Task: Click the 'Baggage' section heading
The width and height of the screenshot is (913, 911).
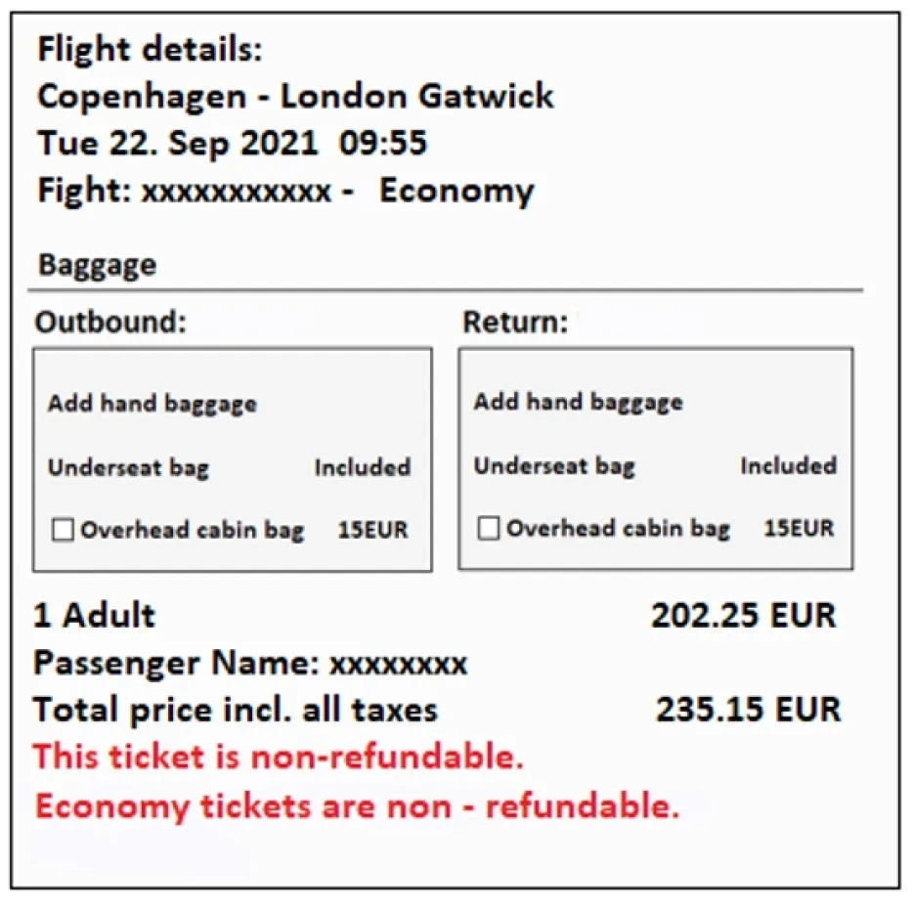Action: [97, 265]
